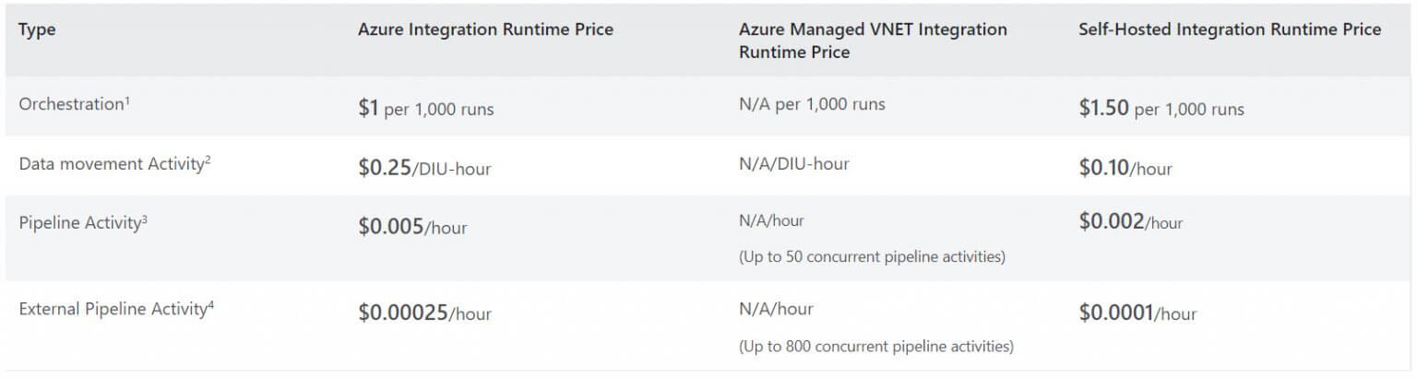
Task: Click the $0.10/hour self-hosted price
Action: [x=1125, y=168]
